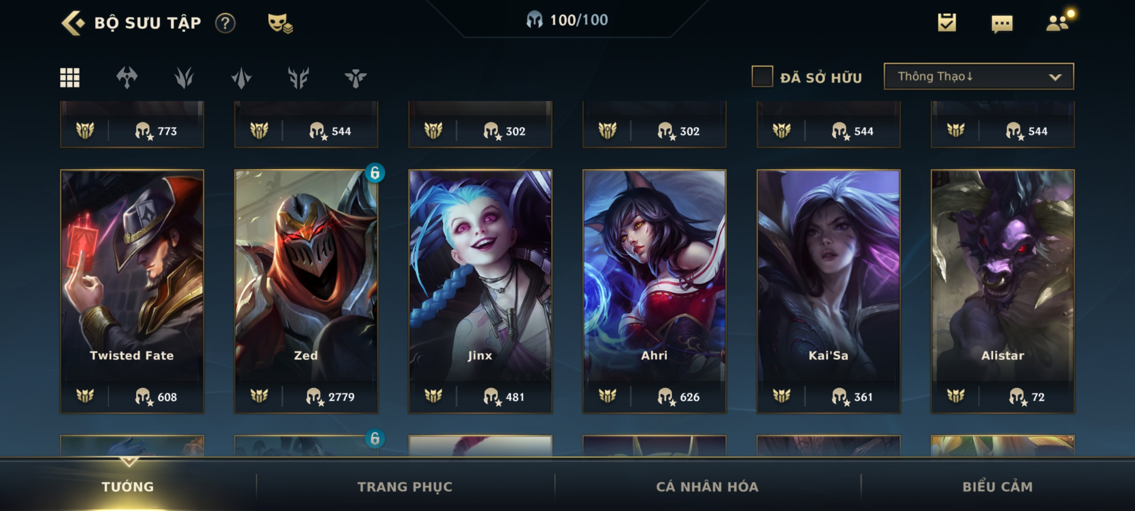The width and height of the screenshot is (1135, 511).
Task: Open the chat messages icon
Action: pyautogui.click(x=1002, y=24)
